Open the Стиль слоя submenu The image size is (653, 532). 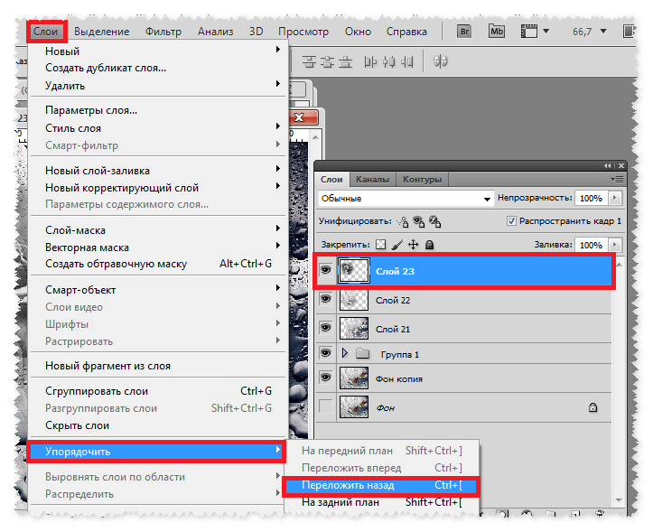pos(158,128)
